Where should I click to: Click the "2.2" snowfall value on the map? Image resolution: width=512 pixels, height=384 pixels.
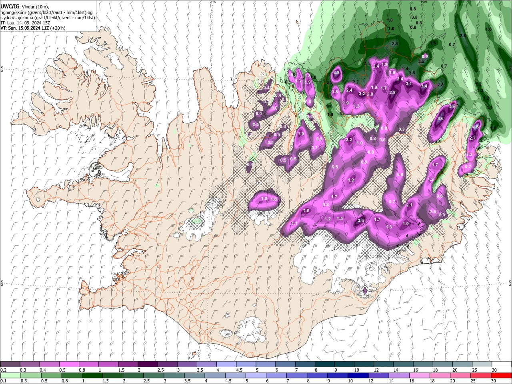(x=349, y=140)
